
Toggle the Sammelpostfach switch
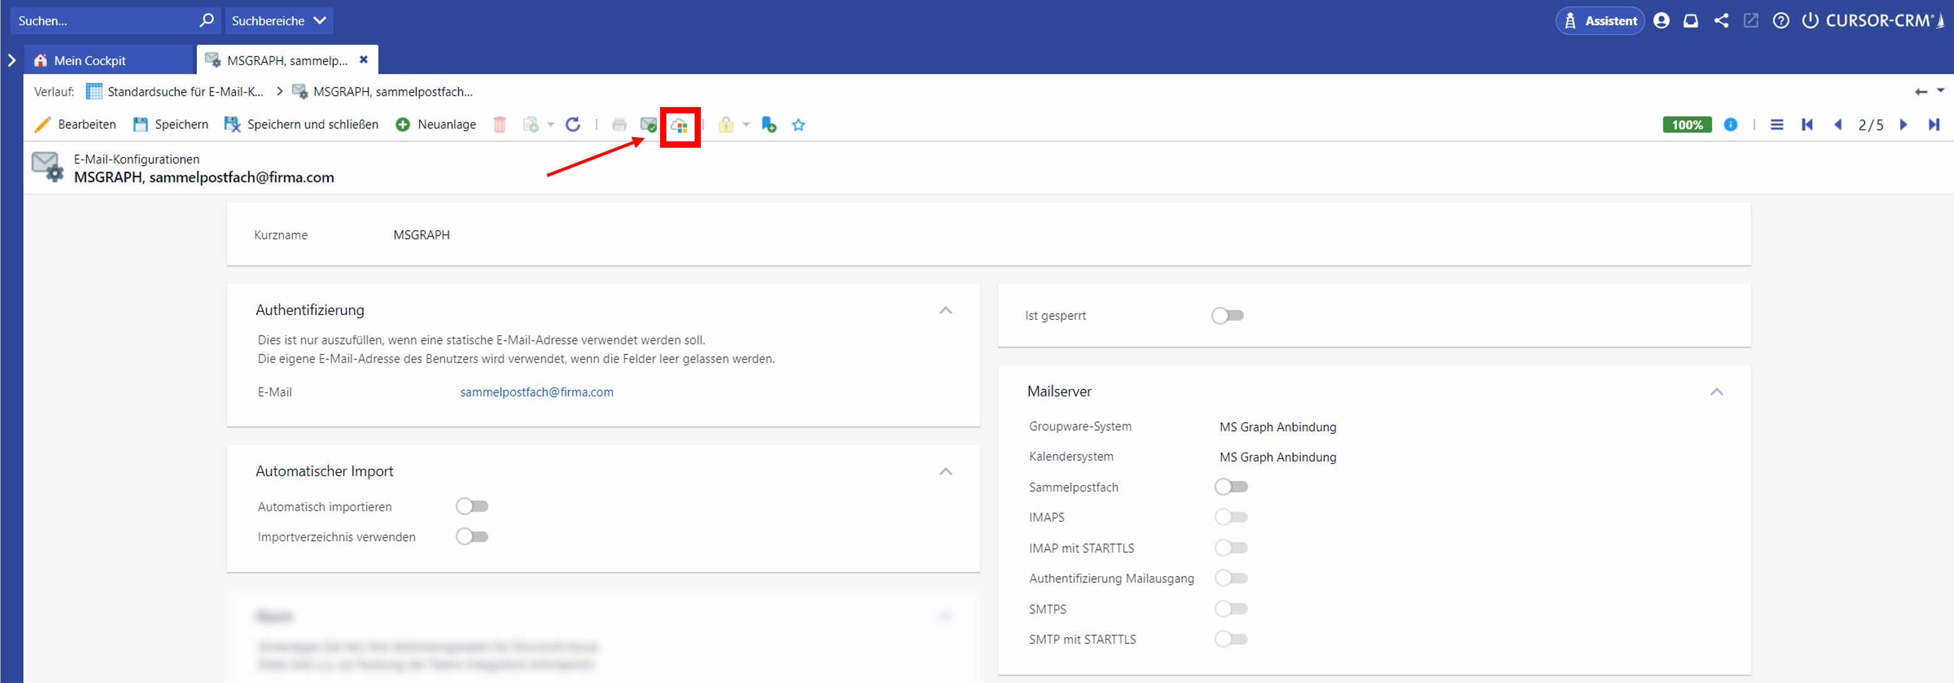coord(1231,486)
